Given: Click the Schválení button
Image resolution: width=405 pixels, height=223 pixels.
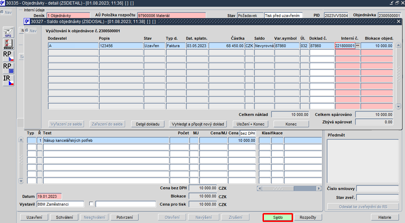Looking at the screenshot, I should pos(64,217).
